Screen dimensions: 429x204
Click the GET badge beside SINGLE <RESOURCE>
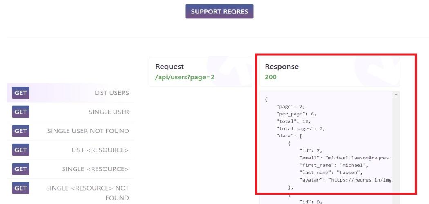20,169
